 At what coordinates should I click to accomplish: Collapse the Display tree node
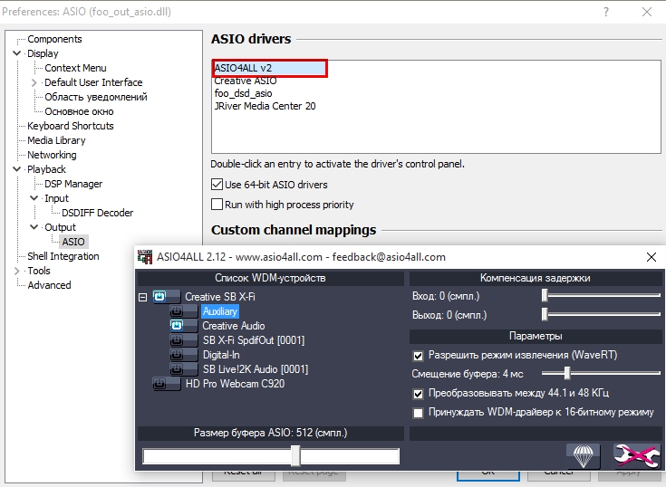click(x=17, y=53)
